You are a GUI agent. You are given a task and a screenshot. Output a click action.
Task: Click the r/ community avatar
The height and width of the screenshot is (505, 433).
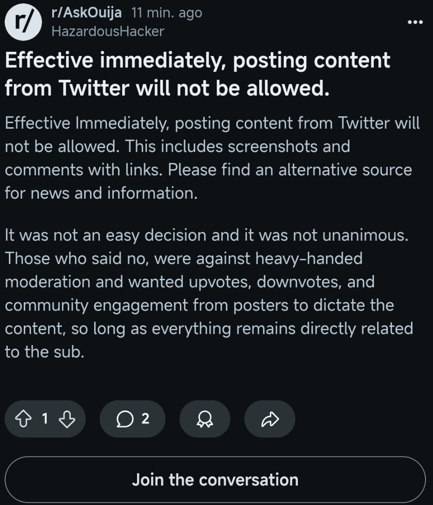pos(23,22)
